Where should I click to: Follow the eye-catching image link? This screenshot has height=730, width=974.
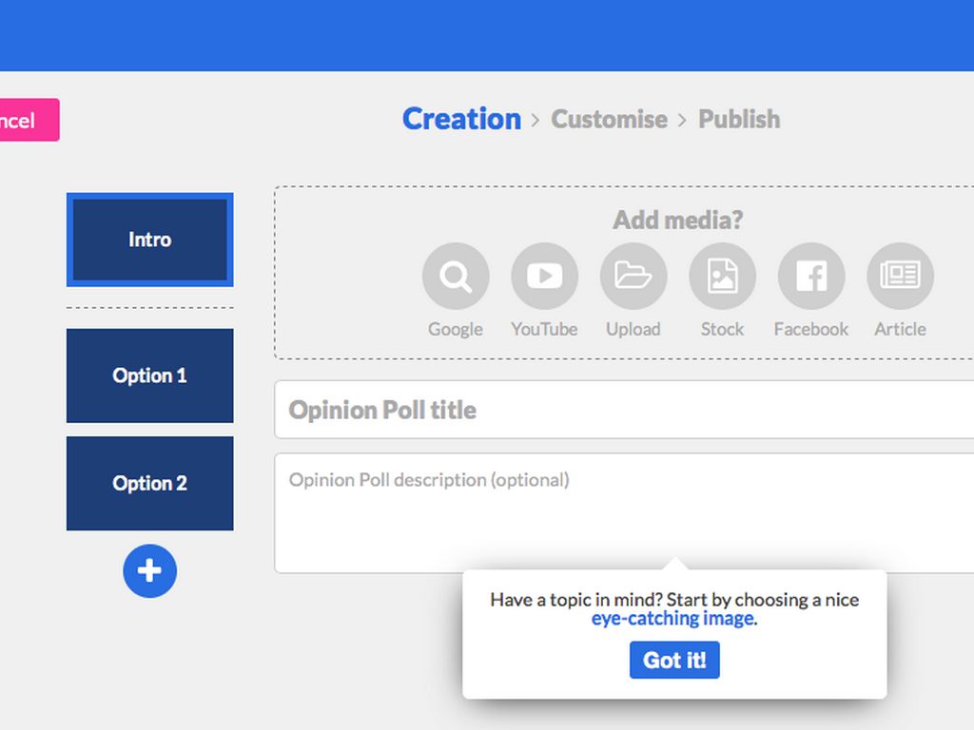pos(673,619)
